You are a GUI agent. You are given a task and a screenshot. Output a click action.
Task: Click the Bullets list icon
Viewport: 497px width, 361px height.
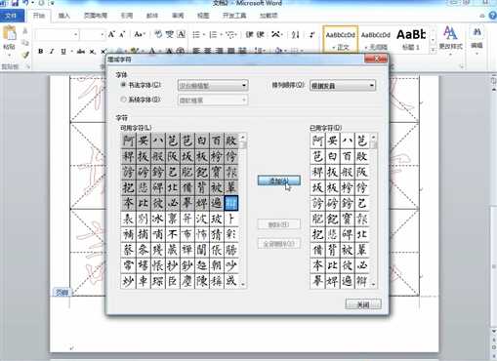click(196, 34)
